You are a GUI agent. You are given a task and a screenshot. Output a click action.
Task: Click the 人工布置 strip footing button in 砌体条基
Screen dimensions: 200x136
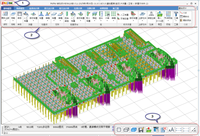123,15
